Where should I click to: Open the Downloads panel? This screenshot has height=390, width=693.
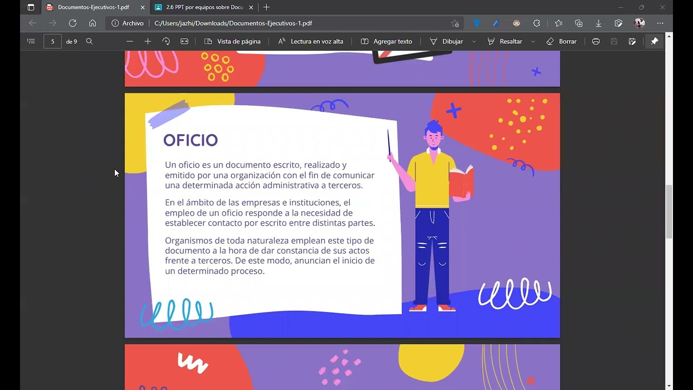[x=598, y=23]
